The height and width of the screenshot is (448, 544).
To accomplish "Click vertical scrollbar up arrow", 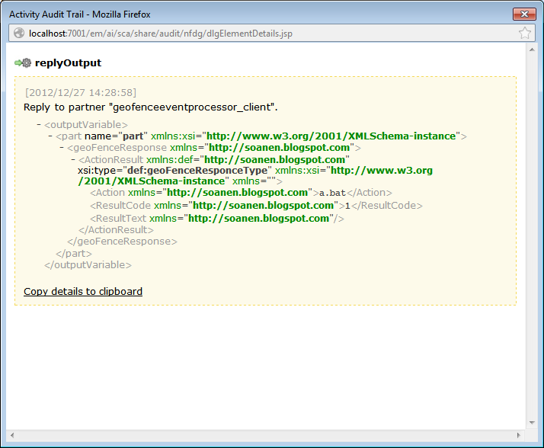I will pyautogui.click(x=532, y=50).
